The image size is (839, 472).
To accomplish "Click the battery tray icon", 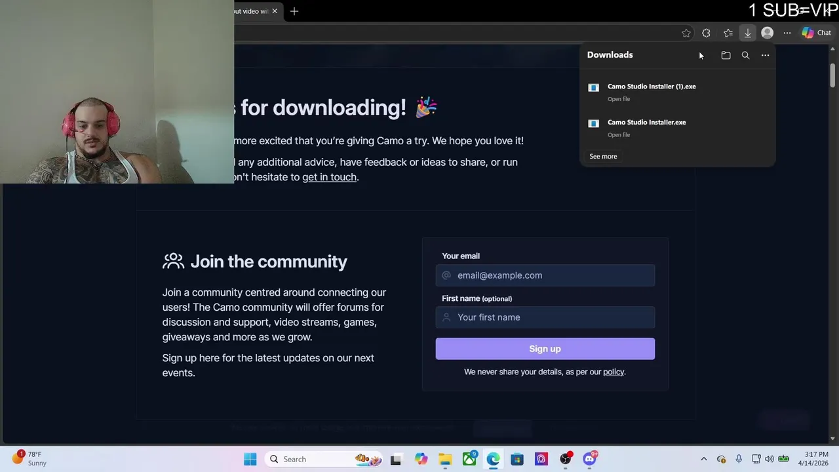I will pyautogui.click(x=783, y=460).
